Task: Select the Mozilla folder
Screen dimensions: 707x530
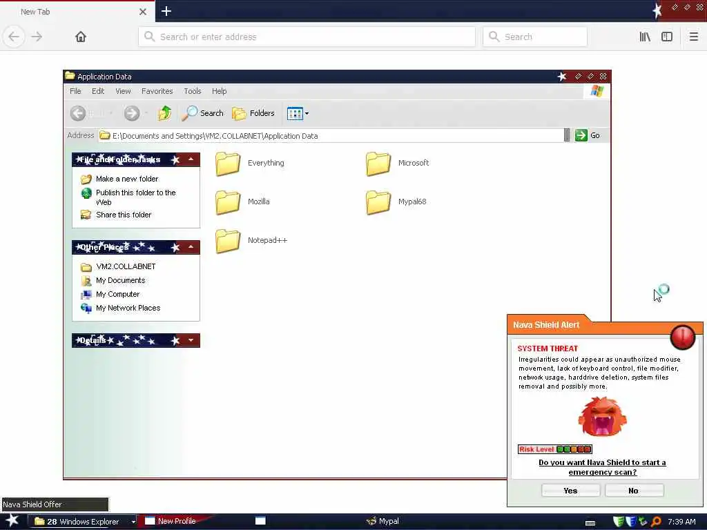Action: pyautogui.click(x=242, y=202)
